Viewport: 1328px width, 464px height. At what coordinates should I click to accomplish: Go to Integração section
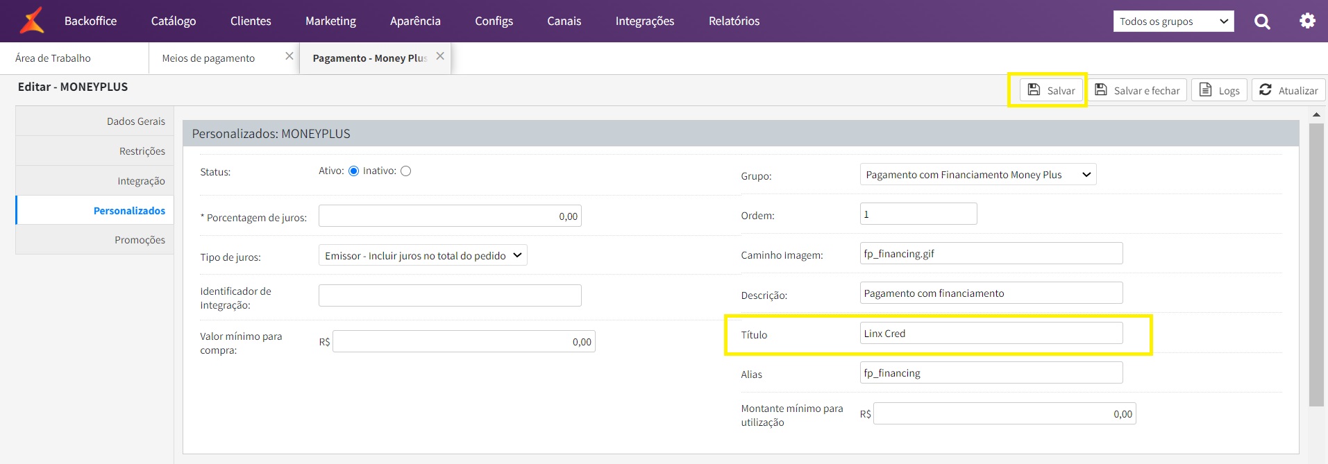point(94,180)
